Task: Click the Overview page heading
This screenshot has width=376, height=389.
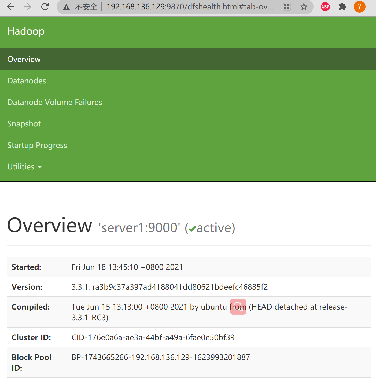Action: 50,225
